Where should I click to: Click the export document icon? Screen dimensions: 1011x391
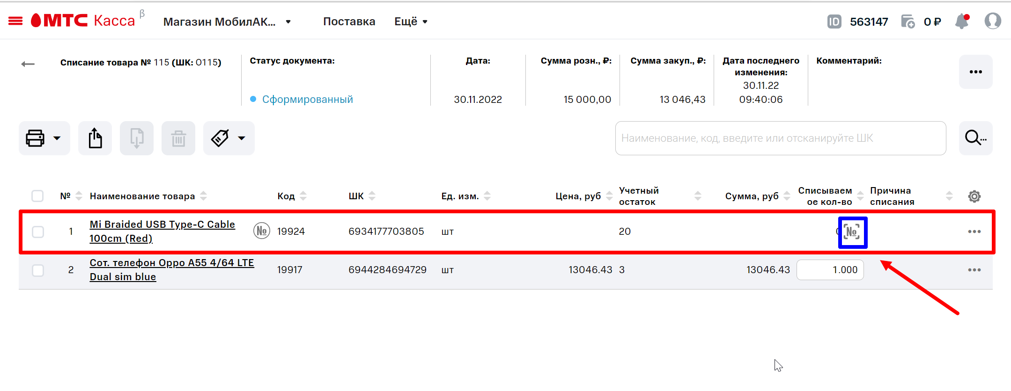[x=95, y=138]
